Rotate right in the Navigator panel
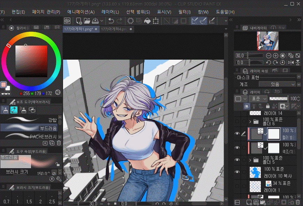303x206 pixels. click(275, 62)
